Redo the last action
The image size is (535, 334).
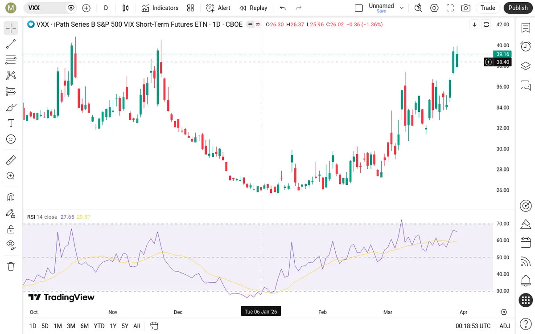pos(299,8)
